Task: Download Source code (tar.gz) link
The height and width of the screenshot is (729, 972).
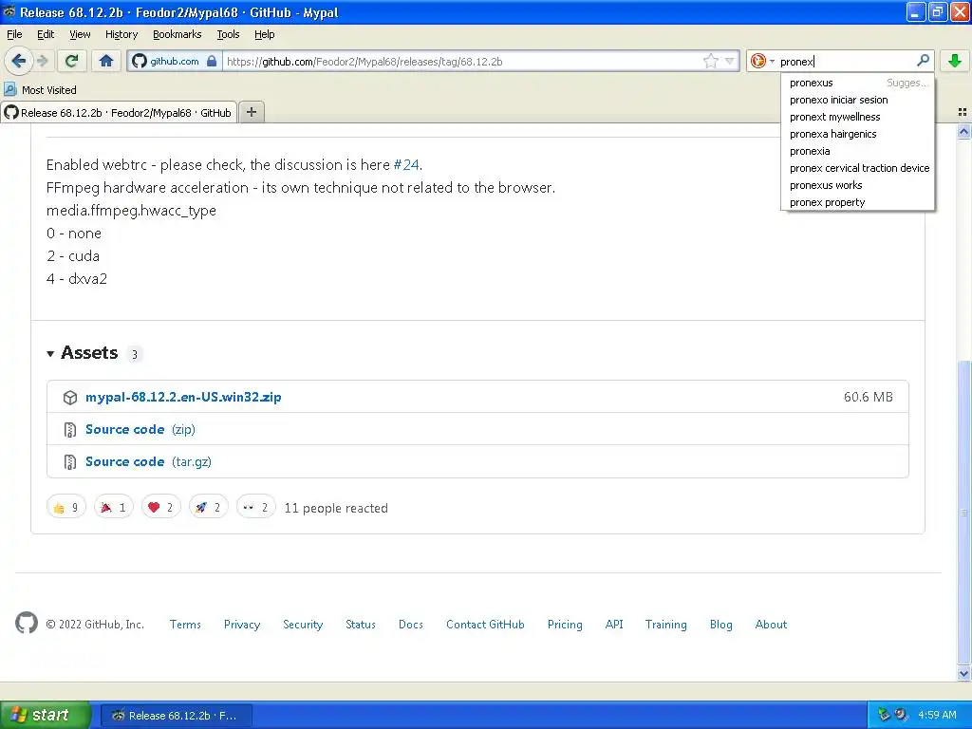Action: click(148, 461)
